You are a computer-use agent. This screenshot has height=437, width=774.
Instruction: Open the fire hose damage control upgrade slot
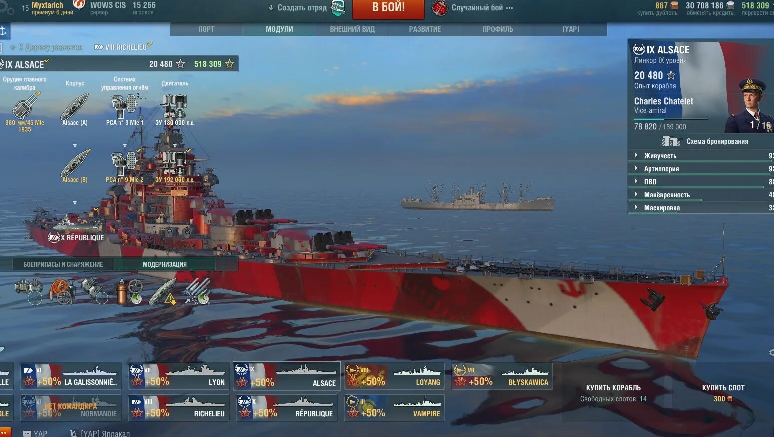pos(63,292)
